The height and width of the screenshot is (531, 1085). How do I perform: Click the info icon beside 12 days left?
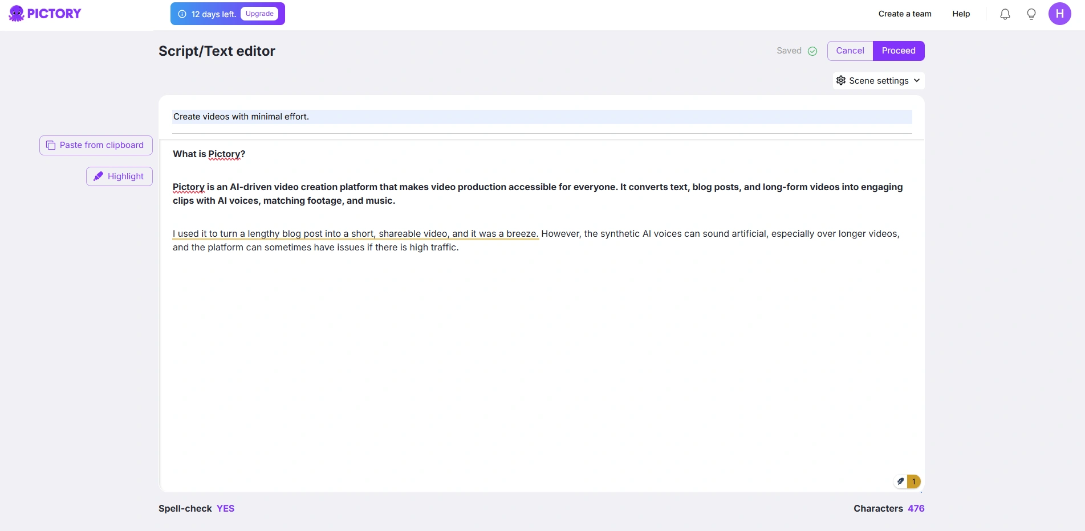click(182, 14)
